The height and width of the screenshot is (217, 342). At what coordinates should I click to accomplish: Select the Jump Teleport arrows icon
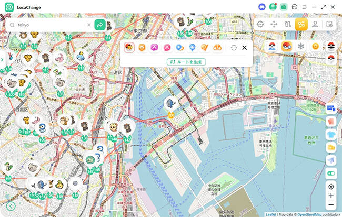click(x=274, y=24)
